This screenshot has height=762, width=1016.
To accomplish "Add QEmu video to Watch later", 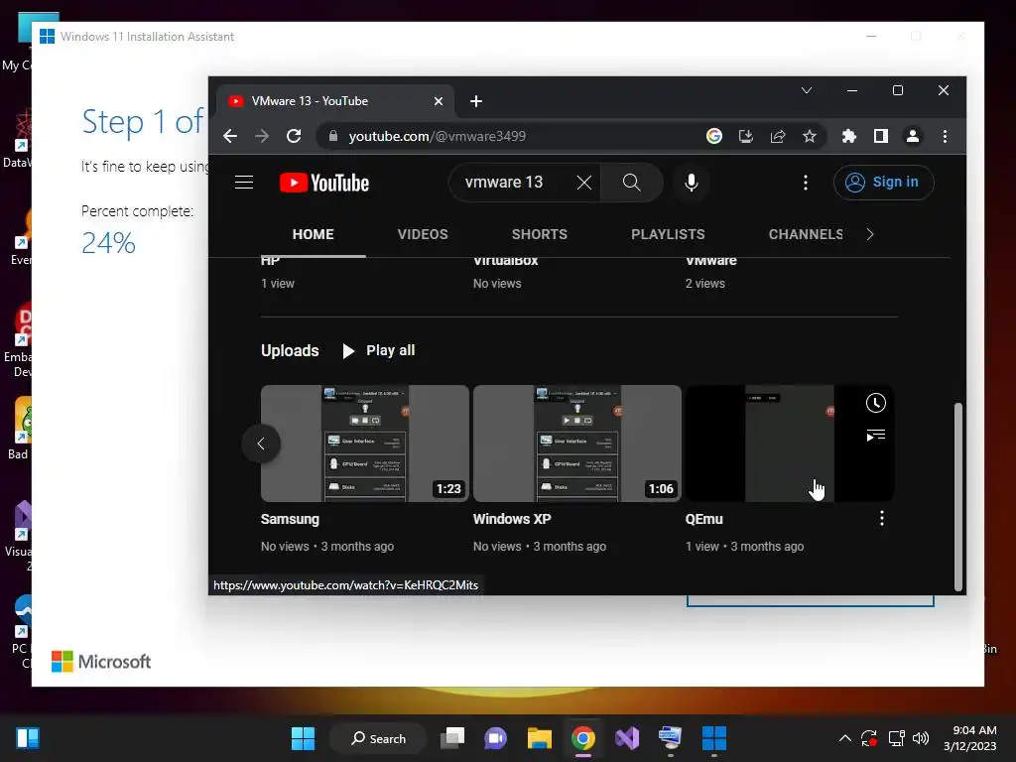I will tap(875, 403).
